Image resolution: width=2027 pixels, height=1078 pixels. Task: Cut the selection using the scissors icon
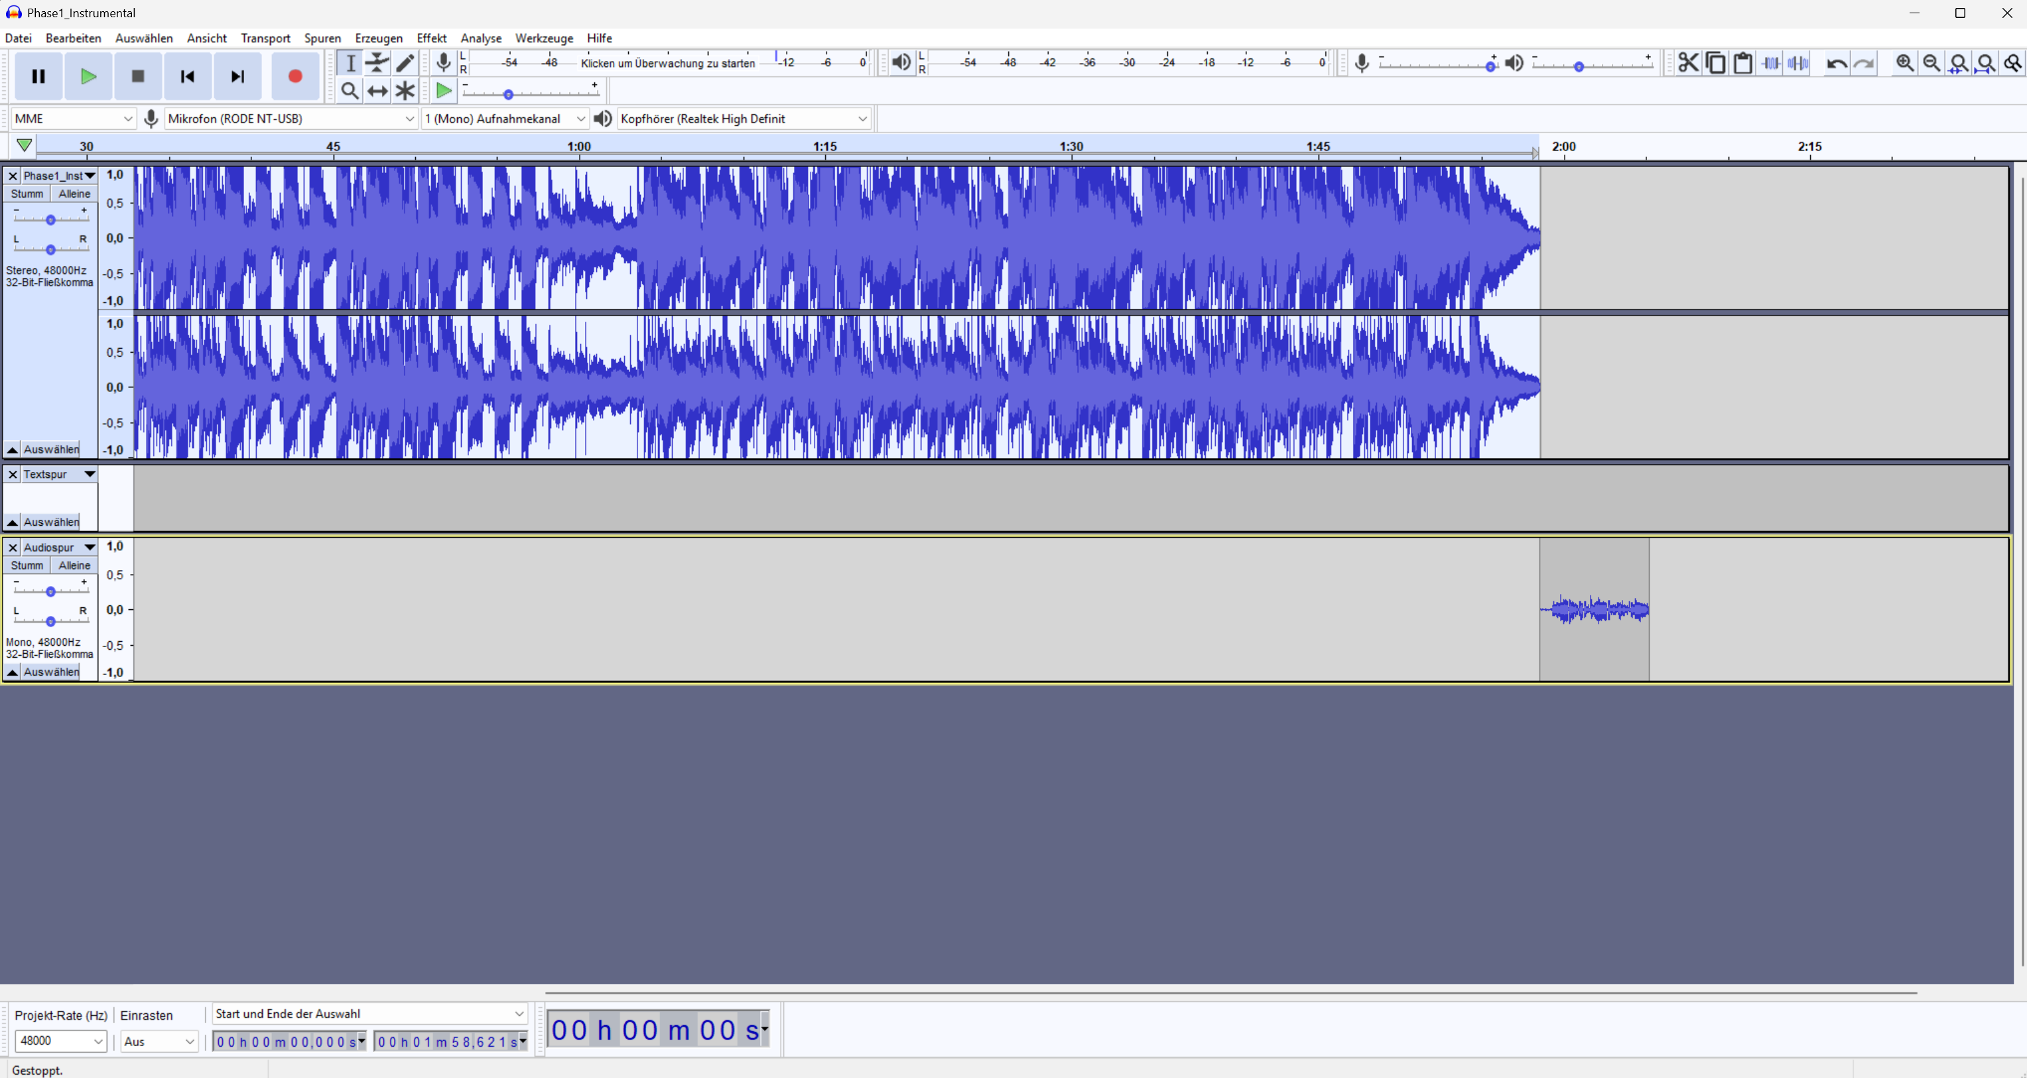click(x=1688, y=63)
